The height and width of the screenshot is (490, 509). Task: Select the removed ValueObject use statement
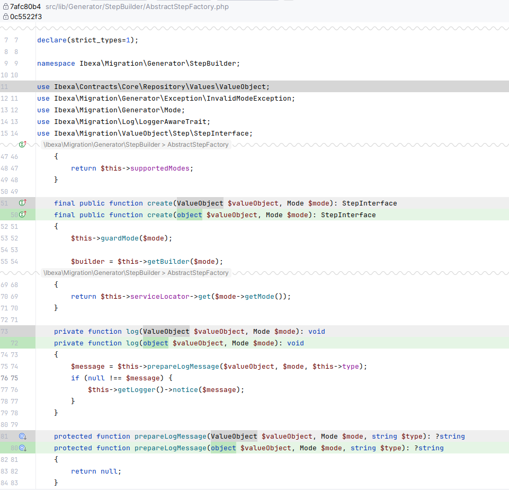(154, 86)
